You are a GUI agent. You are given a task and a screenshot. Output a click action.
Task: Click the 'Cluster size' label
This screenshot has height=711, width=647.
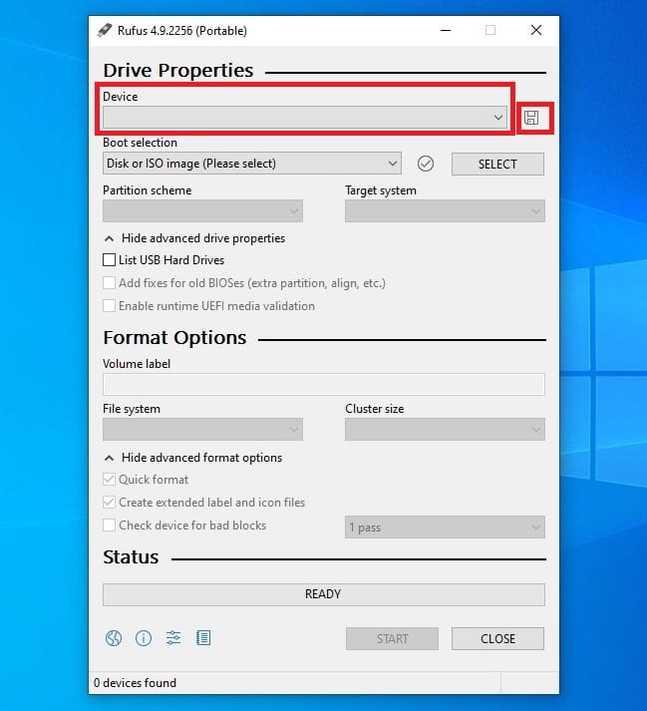pyautogui.click(x=375, y=409)
